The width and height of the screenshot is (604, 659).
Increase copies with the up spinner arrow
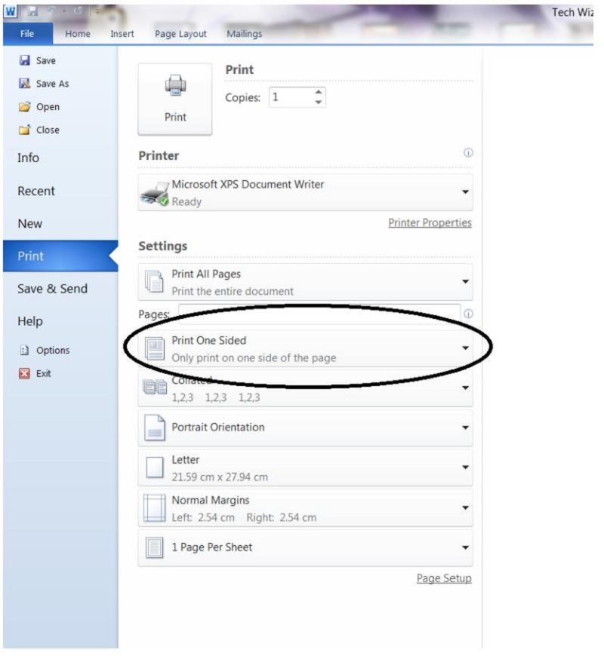click(x=319, y=92)
